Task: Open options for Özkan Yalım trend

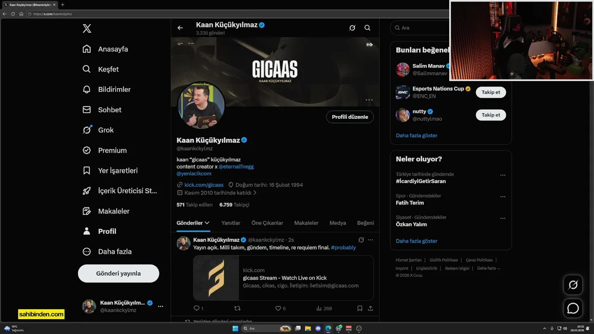Action: (503, 218)
